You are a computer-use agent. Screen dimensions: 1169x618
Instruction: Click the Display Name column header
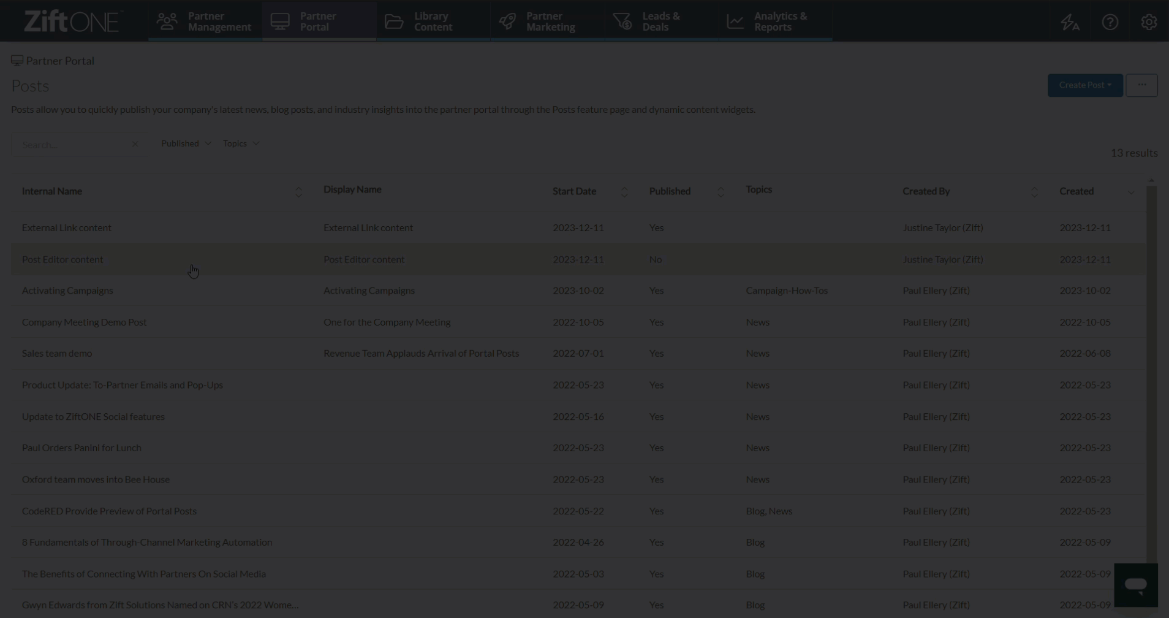point(352,189)
